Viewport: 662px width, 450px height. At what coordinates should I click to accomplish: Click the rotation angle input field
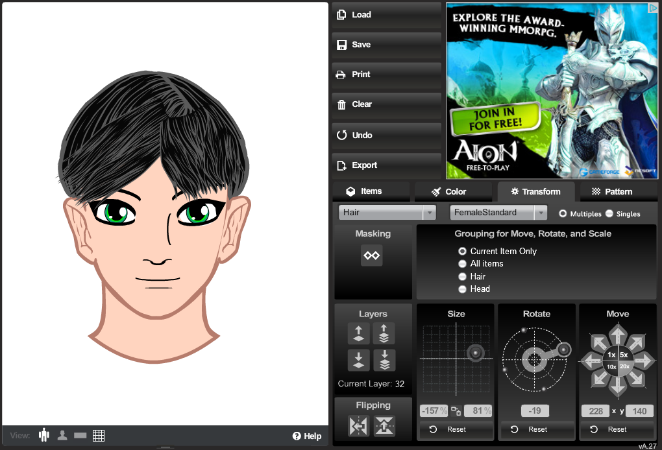pyautogui.click(x=536, y=410)
